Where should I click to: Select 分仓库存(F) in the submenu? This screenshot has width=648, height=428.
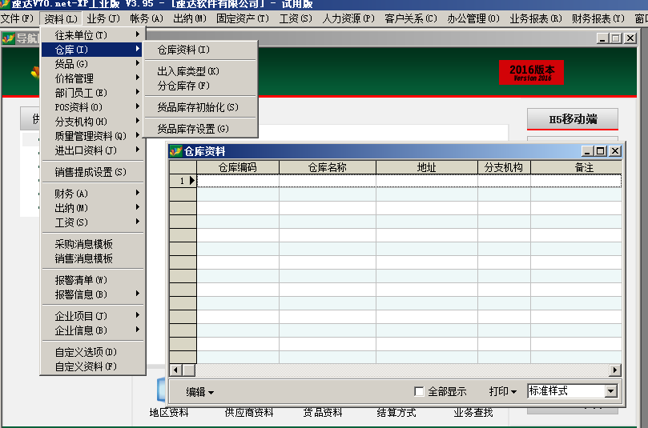200,86
